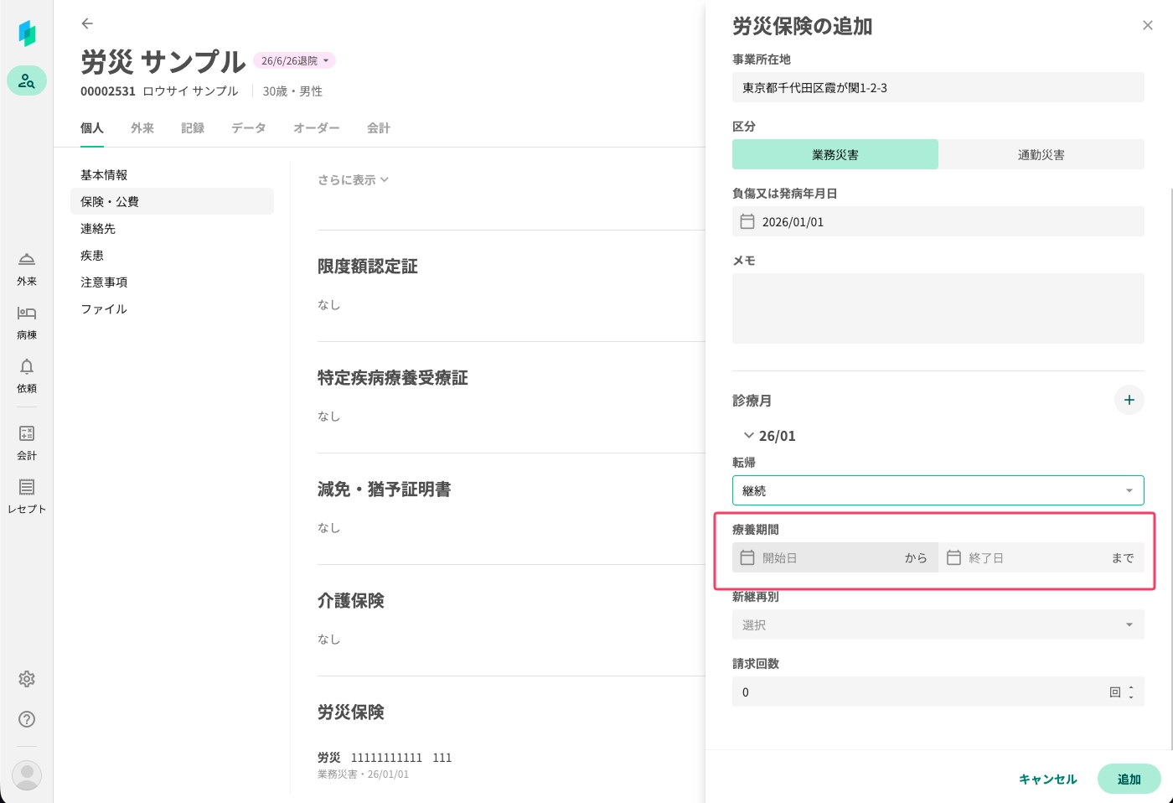Switch to the データ tab

point(249,127)
